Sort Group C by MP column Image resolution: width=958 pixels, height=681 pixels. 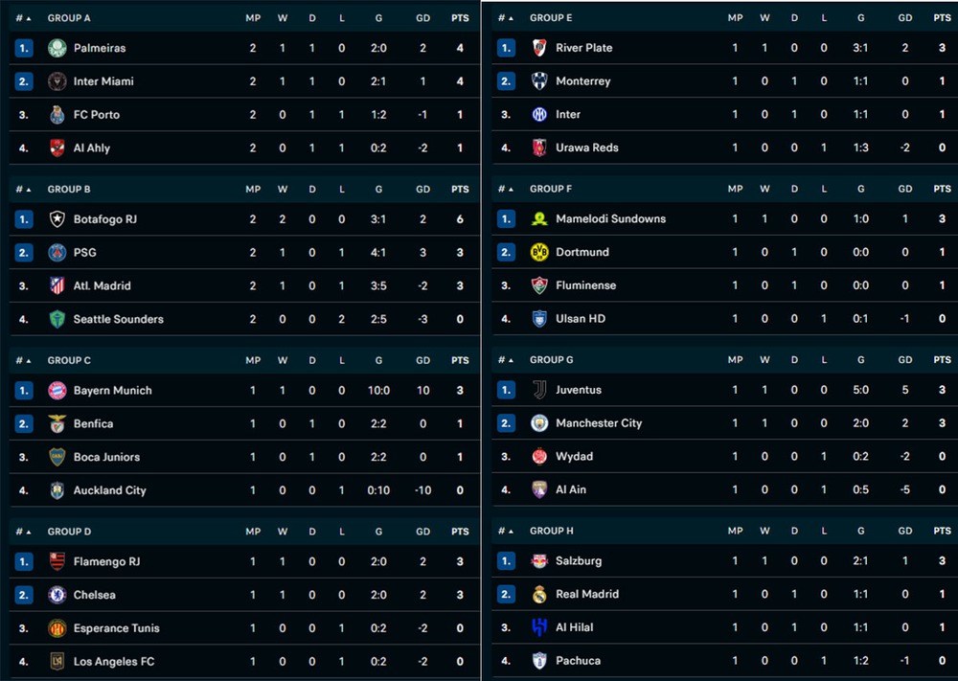pyautogui.click(x=253, y=360)
